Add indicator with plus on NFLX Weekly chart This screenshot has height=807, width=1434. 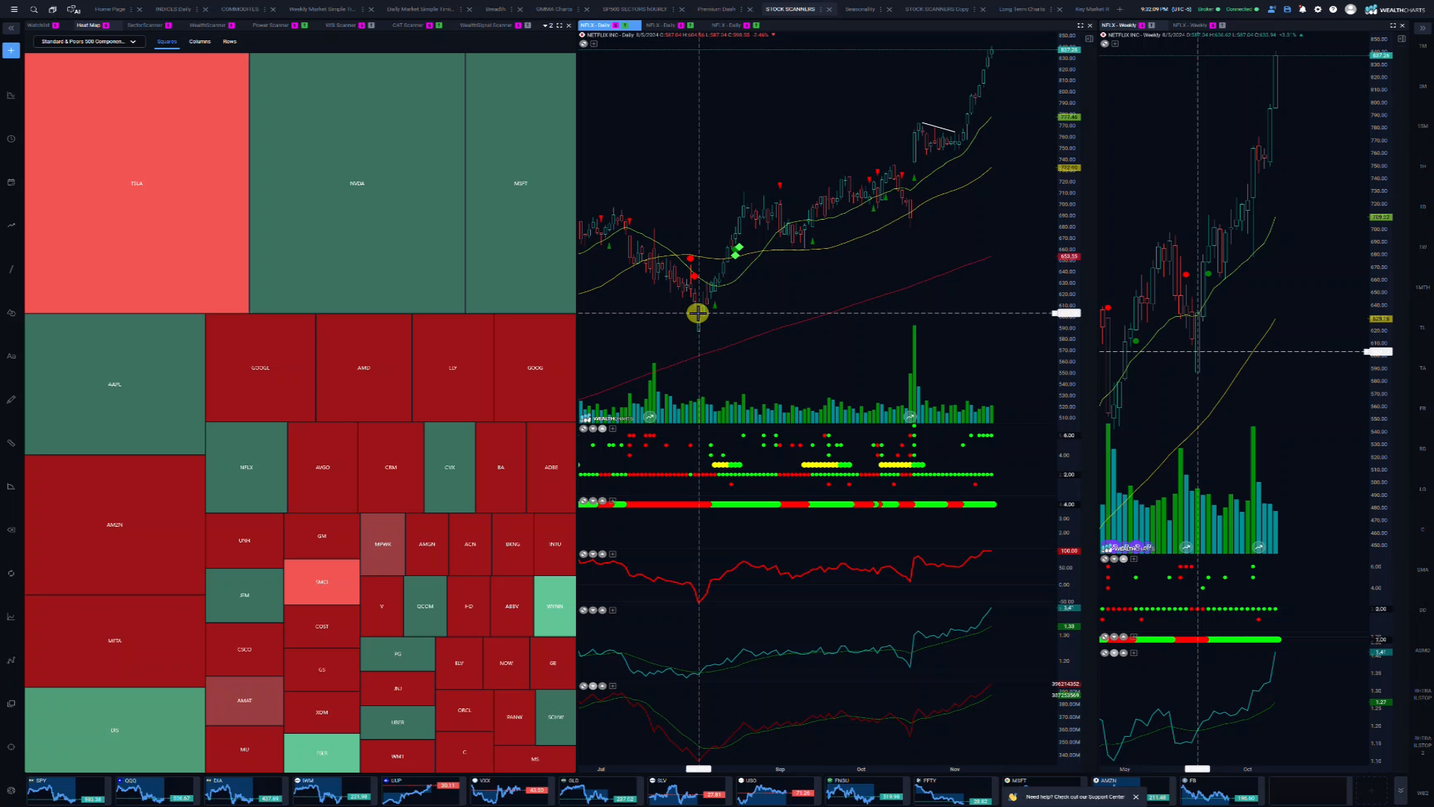click(x=1115, y=44)
